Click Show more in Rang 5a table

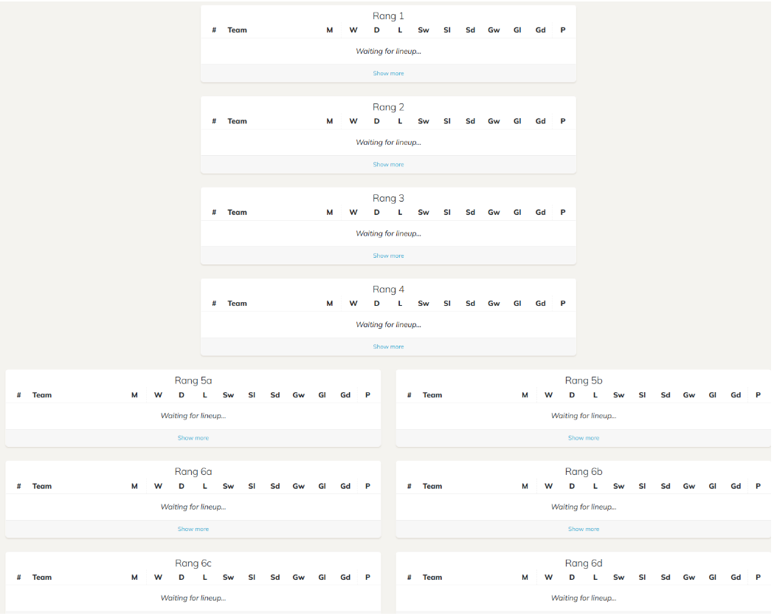pyautogui.click(x=193, y=438)
